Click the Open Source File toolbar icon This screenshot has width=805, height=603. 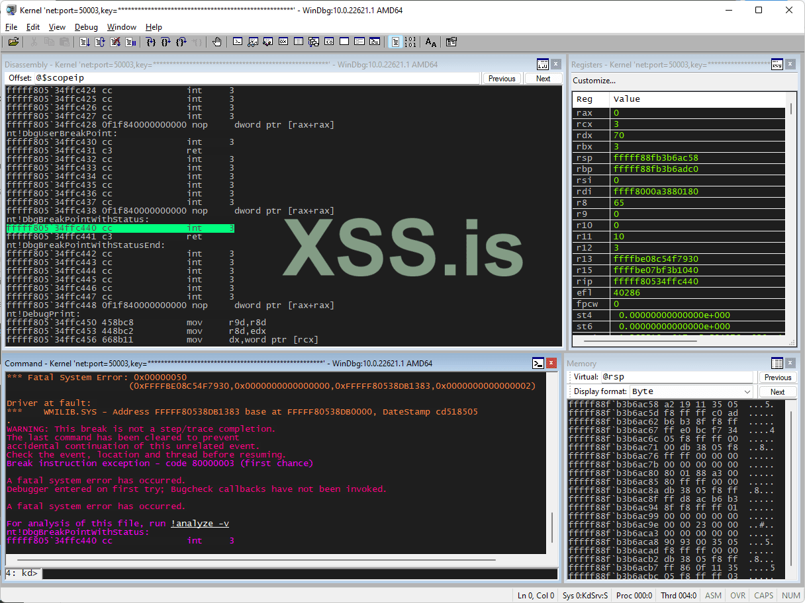point(13,42)
